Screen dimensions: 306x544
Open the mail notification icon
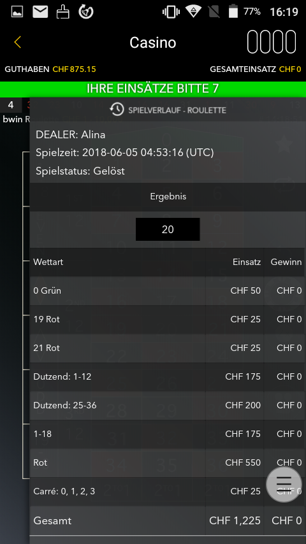(40, 12)
